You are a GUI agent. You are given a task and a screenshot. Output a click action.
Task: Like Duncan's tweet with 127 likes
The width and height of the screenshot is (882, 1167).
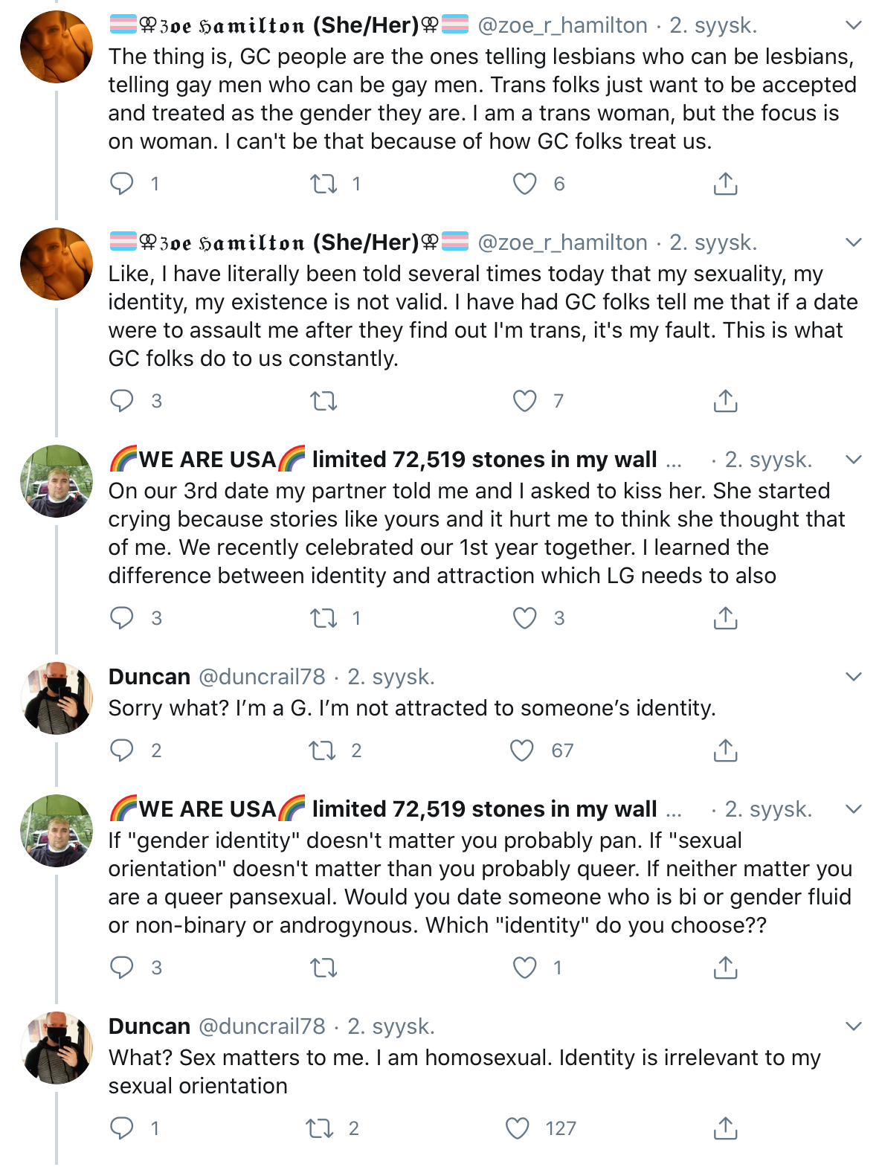(x=518, y=1128)
